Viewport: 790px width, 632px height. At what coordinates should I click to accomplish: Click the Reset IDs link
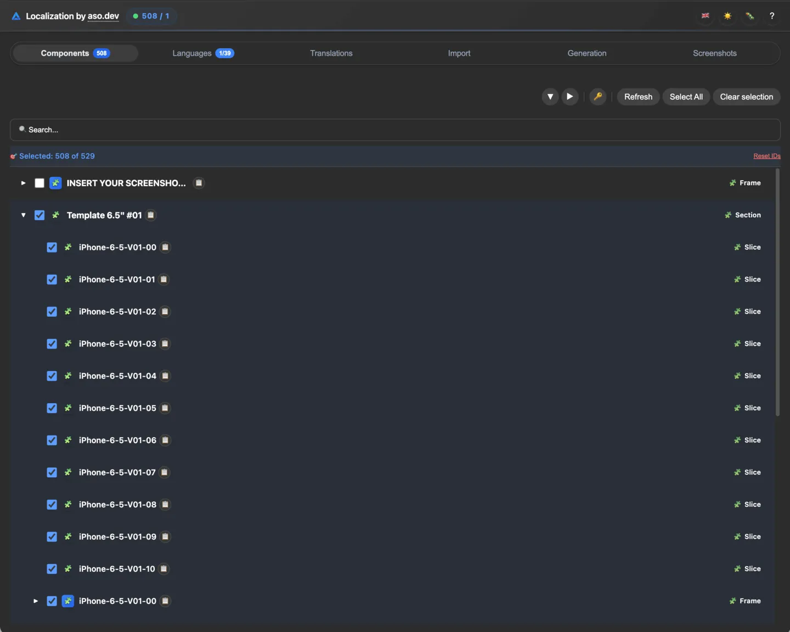(766, 156)
